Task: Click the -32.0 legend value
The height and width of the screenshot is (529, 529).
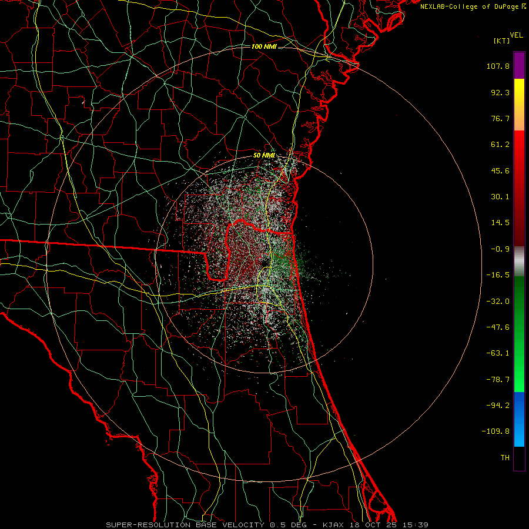Action: point(498,302)
